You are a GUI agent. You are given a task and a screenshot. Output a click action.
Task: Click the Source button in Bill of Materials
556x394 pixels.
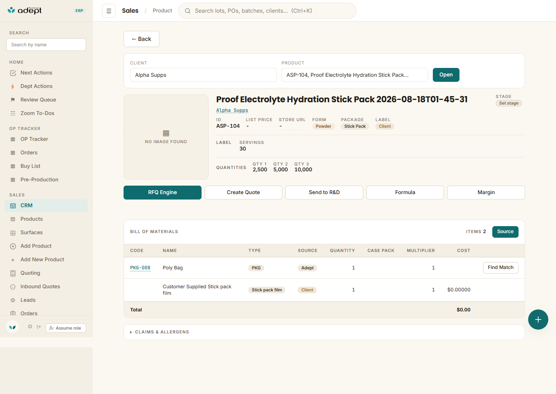coord(505,232)
